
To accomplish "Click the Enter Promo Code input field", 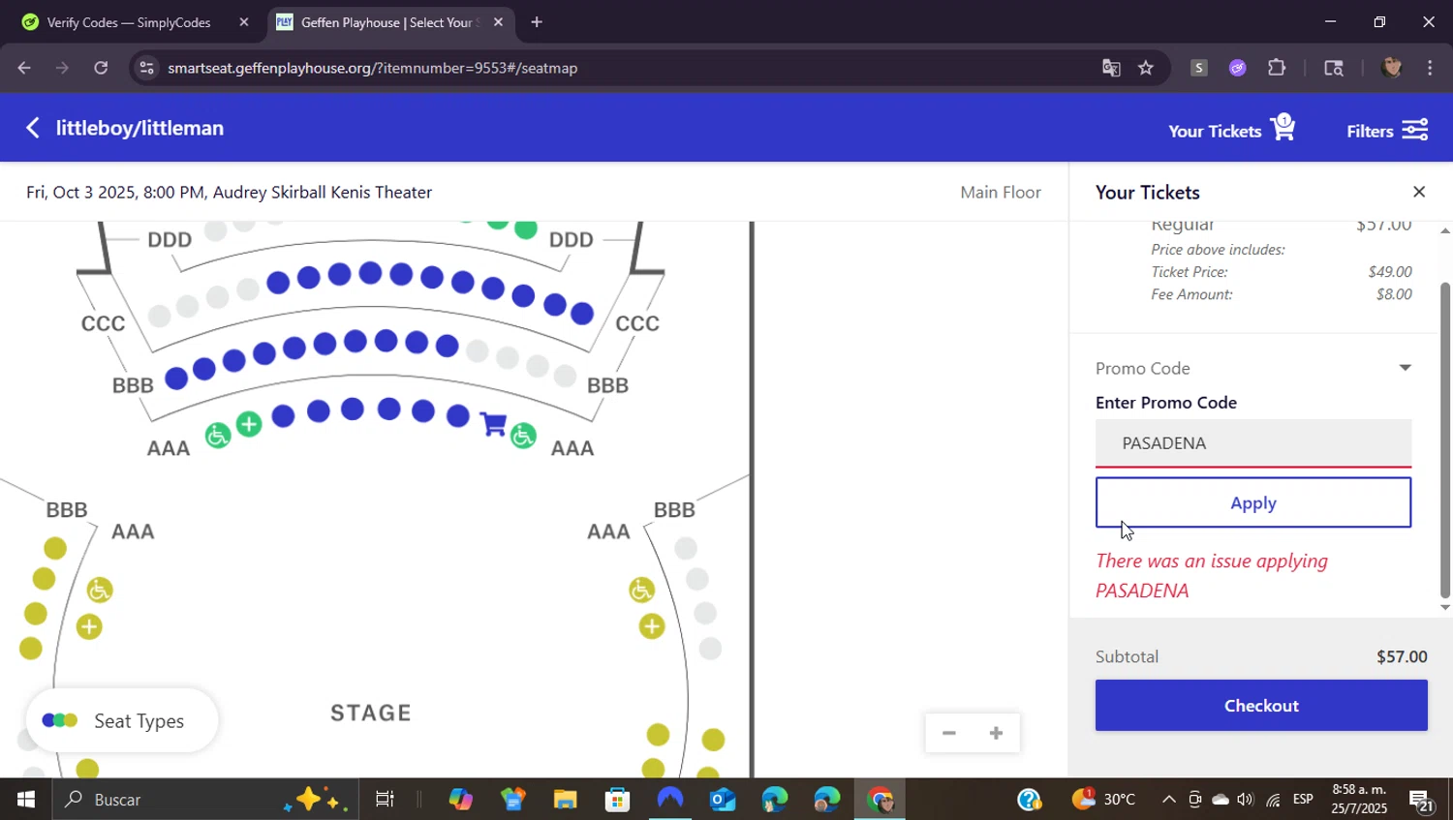I will click(1253, 443).
